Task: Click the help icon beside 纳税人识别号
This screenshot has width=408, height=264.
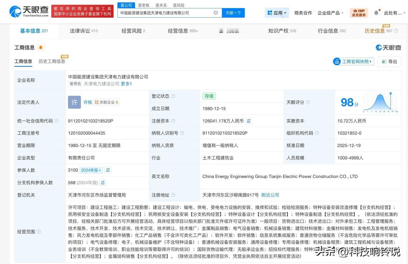Action: click(x=182, y=133)
